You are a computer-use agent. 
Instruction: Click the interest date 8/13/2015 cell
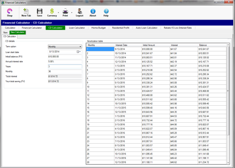point(128,95)
